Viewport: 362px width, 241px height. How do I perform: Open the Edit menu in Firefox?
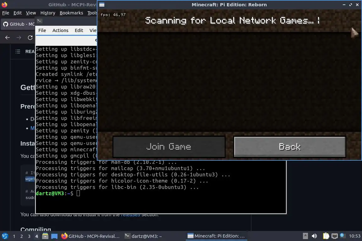click(18, 13)
